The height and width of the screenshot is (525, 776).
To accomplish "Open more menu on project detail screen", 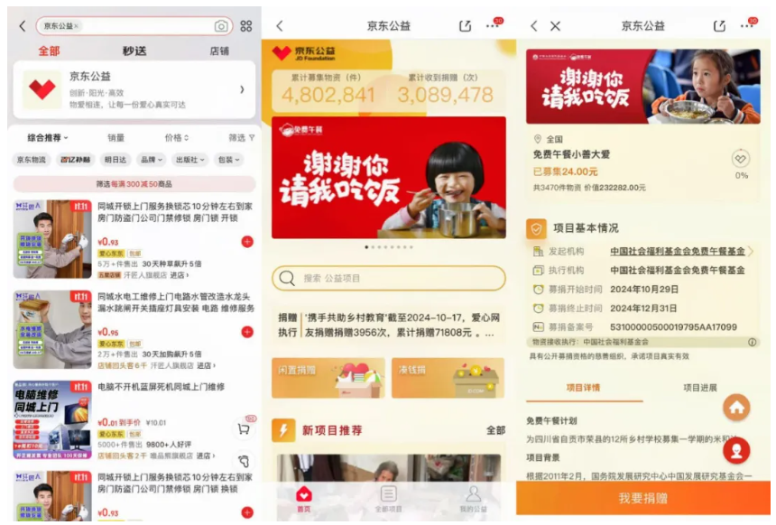I will (x=748, y=24).
